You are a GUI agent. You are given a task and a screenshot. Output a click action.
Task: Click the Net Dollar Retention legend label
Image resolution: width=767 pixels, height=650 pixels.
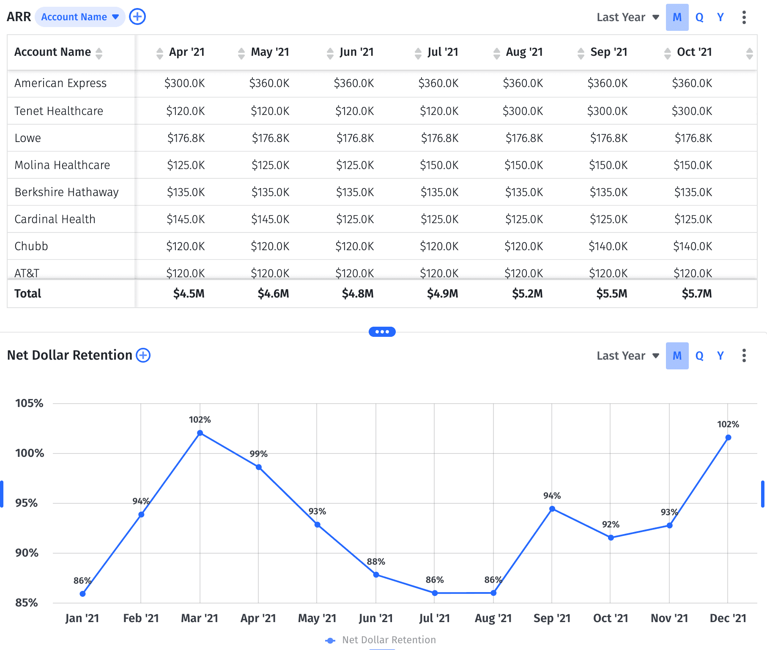point(389,640)
